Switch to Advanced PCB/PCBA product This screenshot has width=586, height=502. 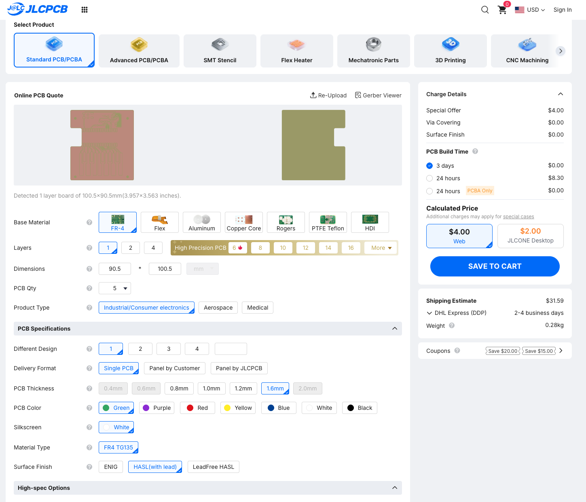pos(139,51)
